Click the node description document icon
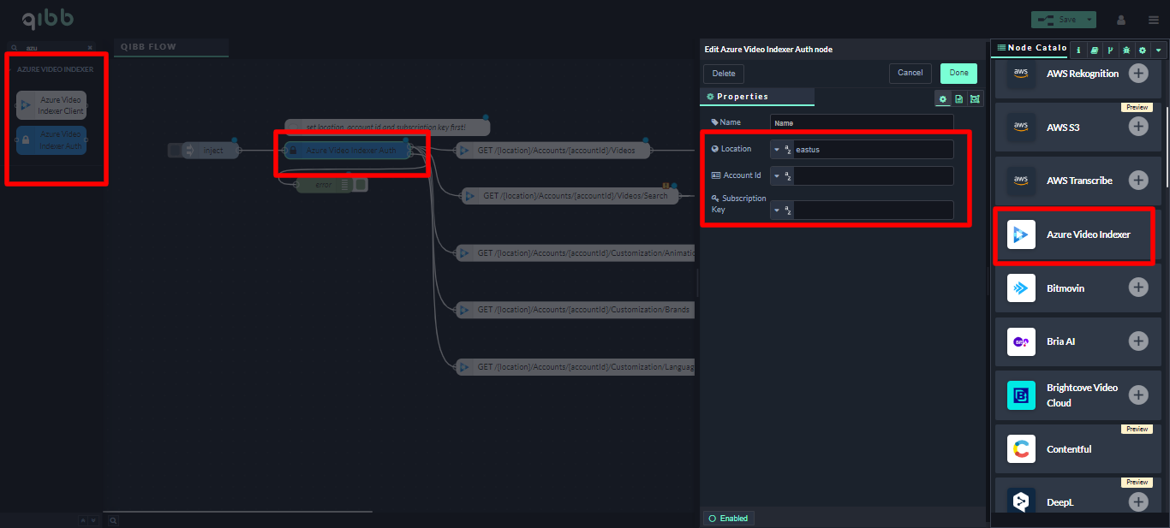Viewport: 1170px width, 528px height. pyautogui.click(x=958, y=99)
